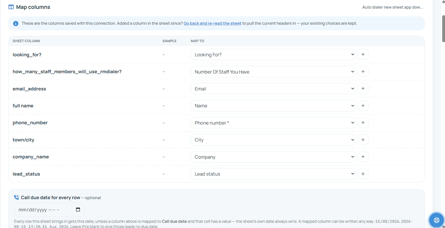Open the Looking For? mapping dropdown
The width and height of the screenshot is (445, 228).
[273, 55]
